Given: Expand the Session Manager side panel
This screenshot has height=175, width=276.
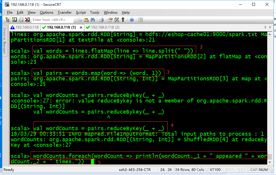Looking at the screenshot, I should 5,41.
